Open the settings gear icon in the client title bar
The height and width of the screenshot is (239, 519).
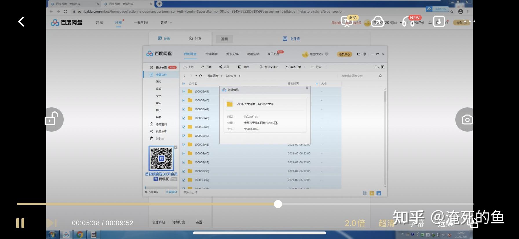(x=364, y=54)
